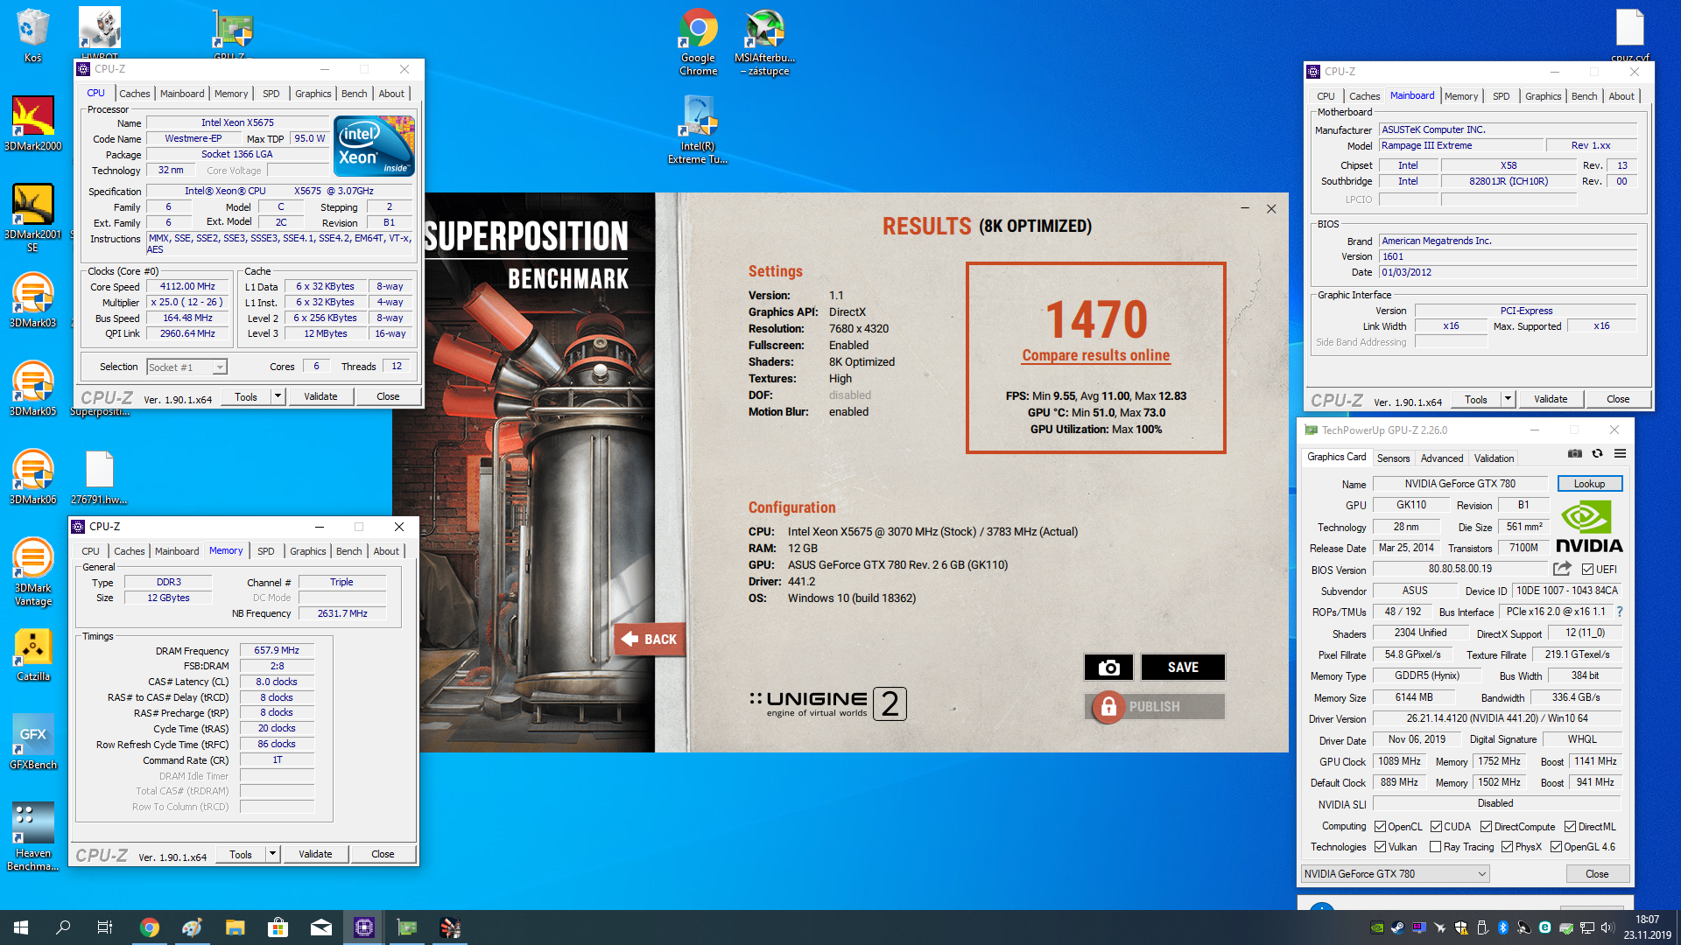Open Microsoft Store from the taskbar

tap(278, 927)
